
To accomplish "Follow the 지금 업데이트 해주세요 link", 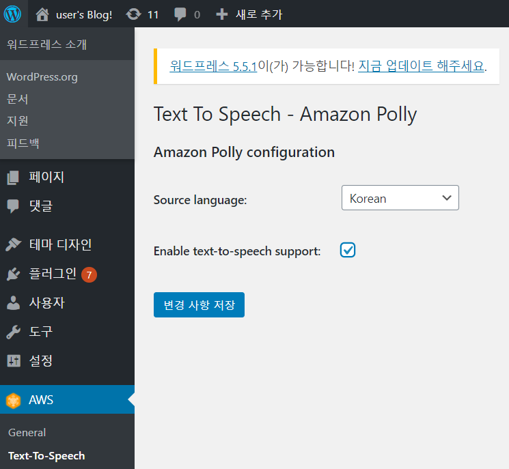I will pos(421,66).
